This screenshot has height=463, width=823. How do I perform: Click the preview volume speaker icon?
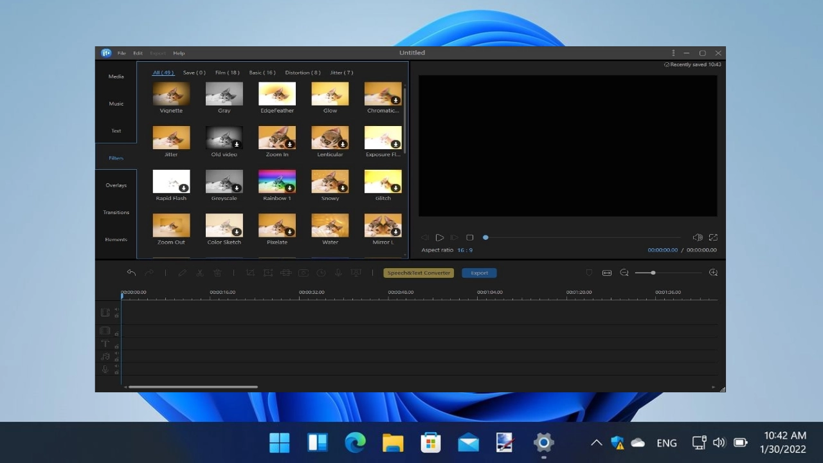coord(698,238)
